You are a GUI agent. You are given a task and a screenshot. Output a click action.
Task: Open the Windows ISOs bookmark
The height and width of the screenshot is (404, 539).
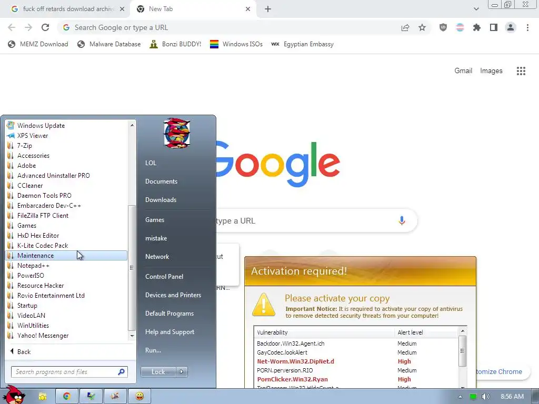pos(236,44)
